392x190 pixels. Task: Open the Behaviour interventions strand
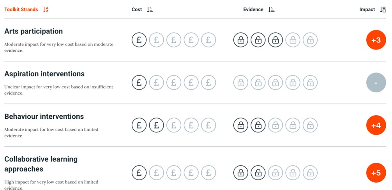(44, 116)
